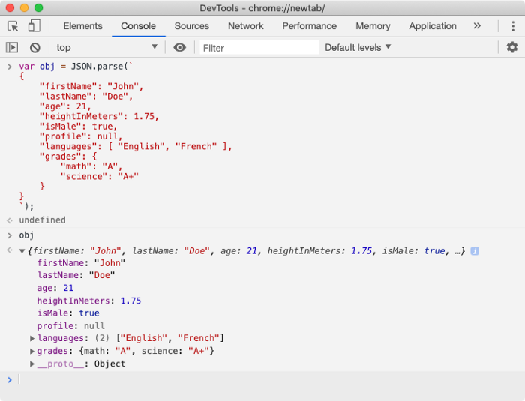Open the top JavaScript context dropdown
This screenshot has height=401, width=525.
coord(106,47)
